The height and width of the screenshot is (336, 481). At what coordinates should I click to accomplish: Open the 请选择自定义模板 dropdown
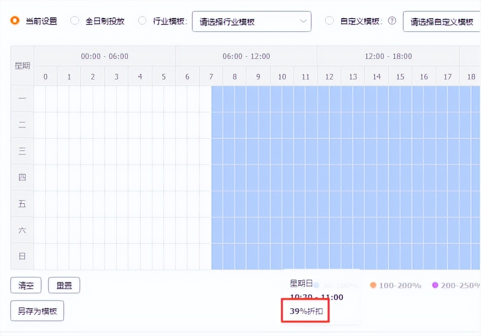point(443,21)
